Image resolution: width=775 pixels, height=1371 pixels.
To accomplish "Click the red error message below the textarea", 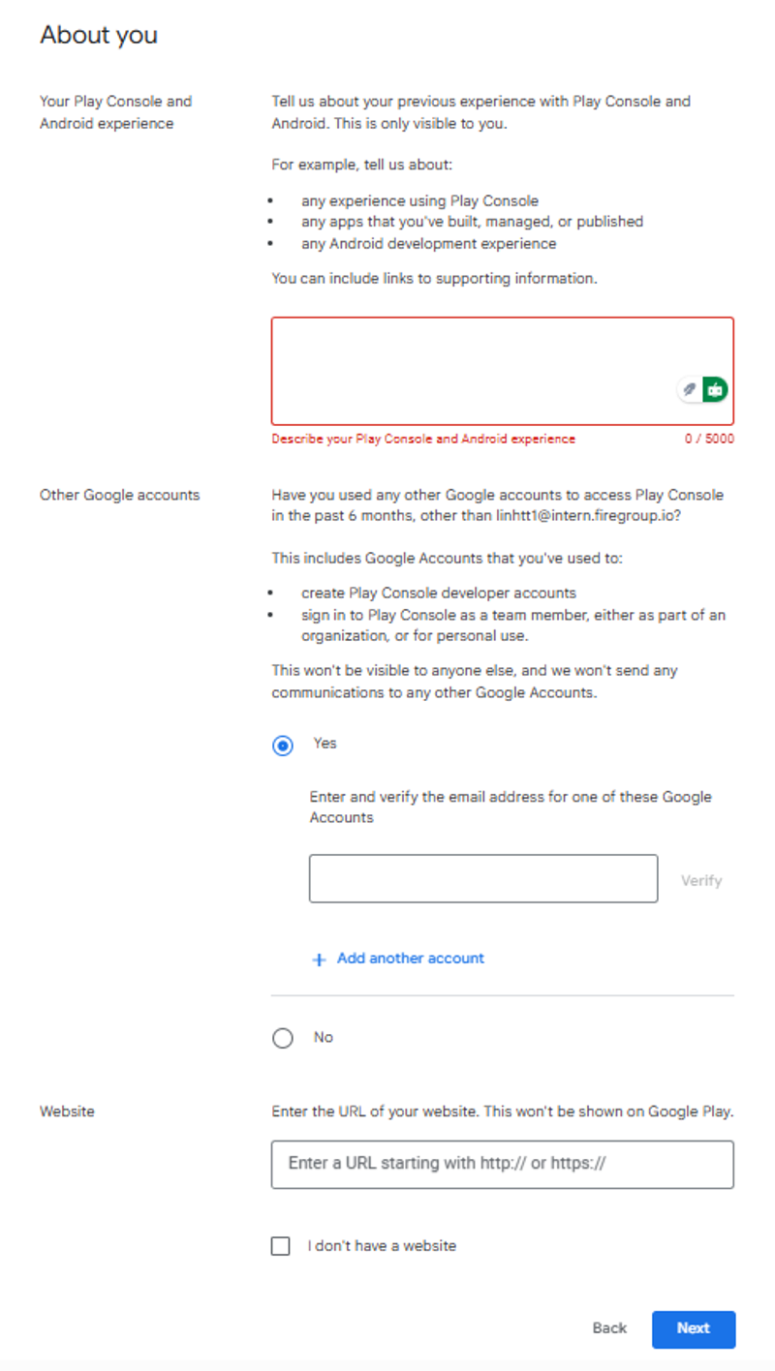I will tap(424, 439).
